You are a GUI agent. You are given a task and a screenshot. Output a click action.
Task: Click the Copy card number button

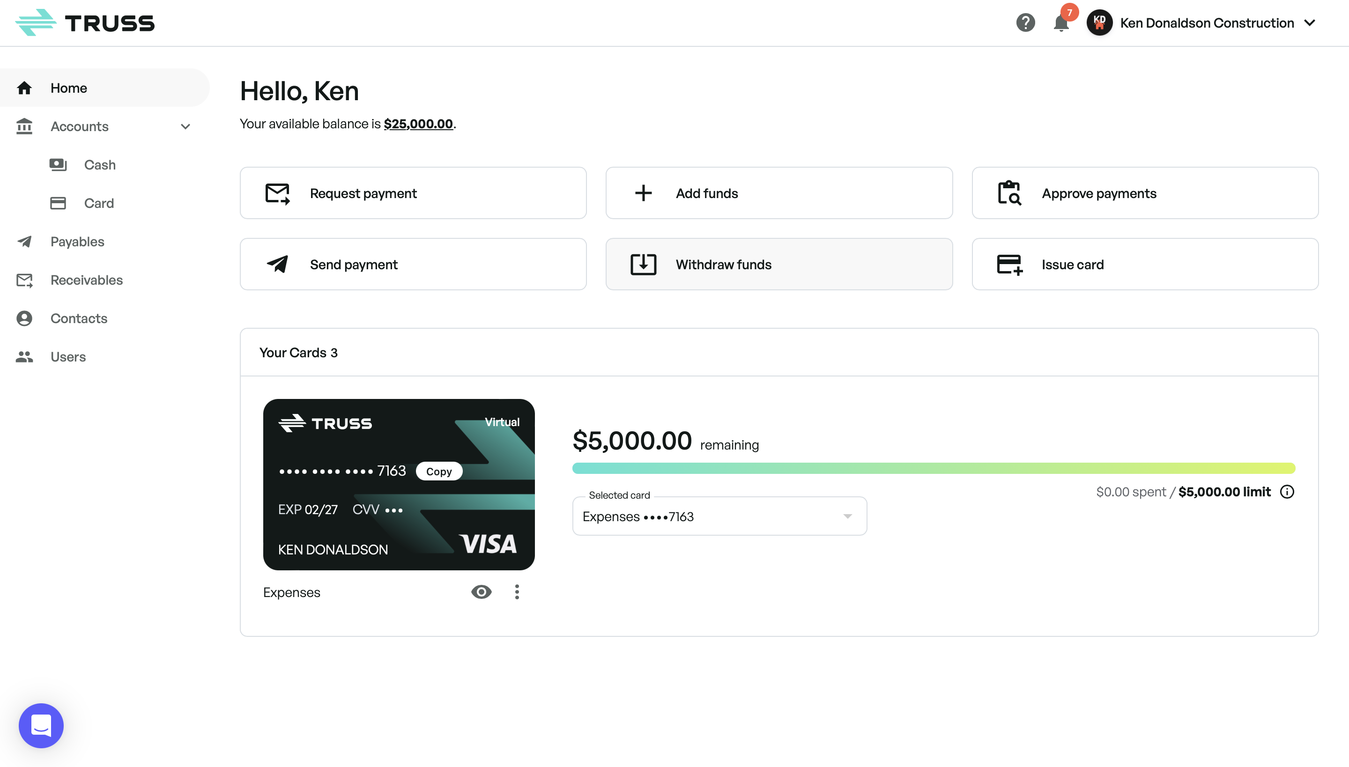[438, 471]
